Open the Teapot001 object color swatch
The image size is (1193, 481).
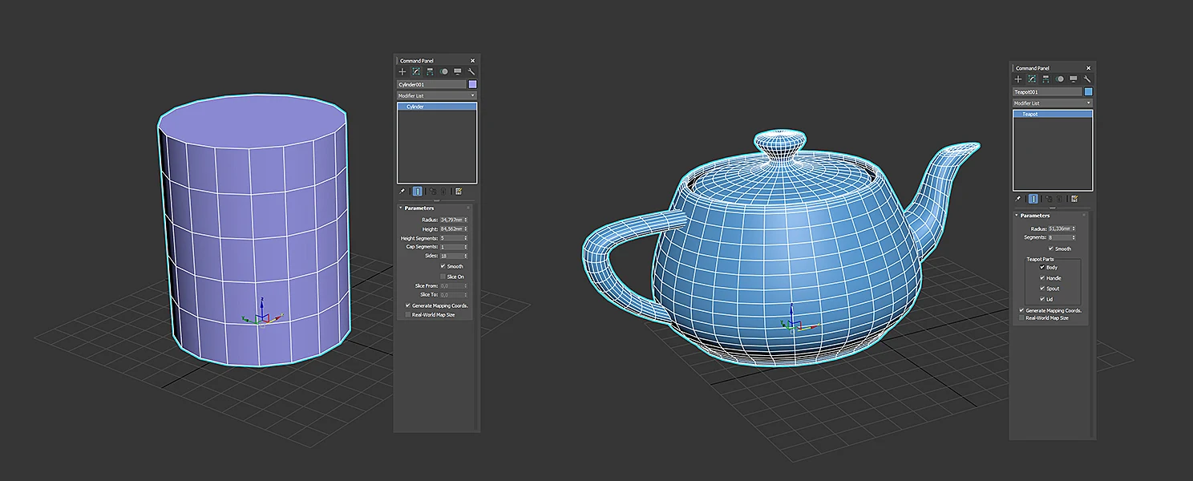click(1088, 92)
